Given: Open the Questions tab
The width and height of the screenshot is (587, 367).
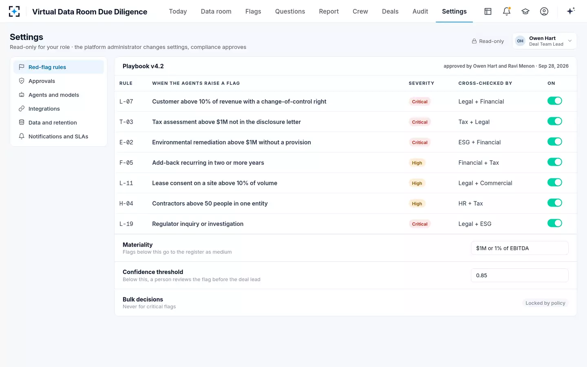Looking at the screenshot, I should [290, 11].
